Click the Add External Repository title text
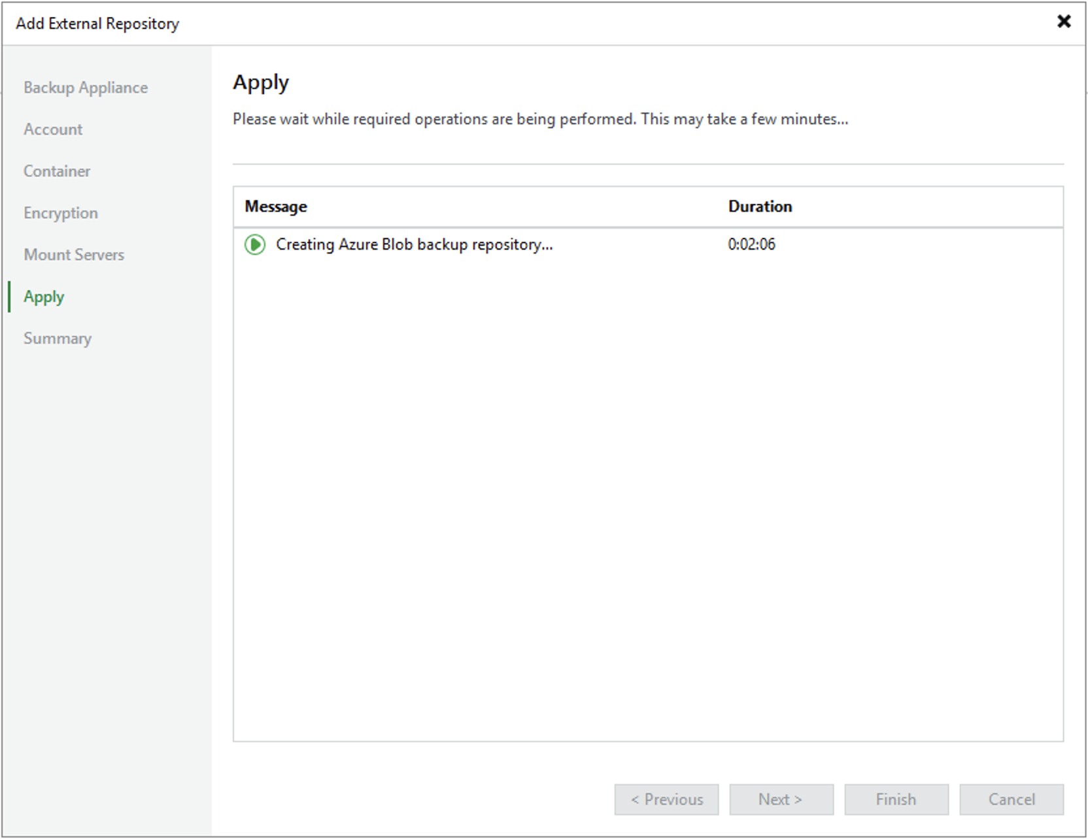 click(97, 24)
